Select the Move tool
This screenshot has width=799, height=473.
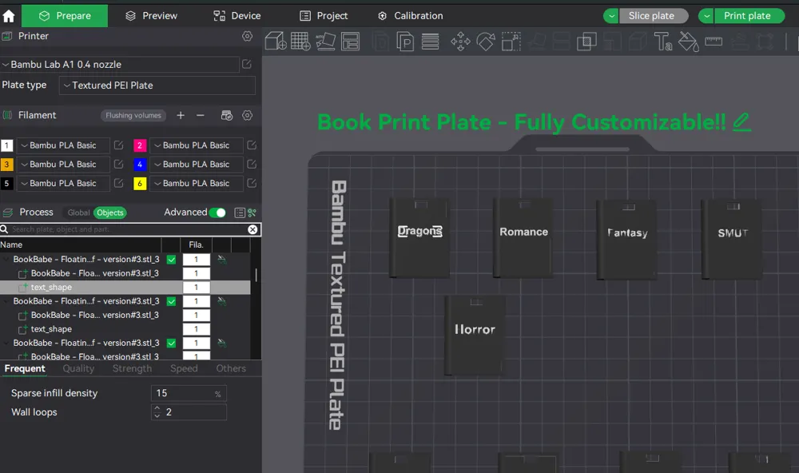coord(460,42)
